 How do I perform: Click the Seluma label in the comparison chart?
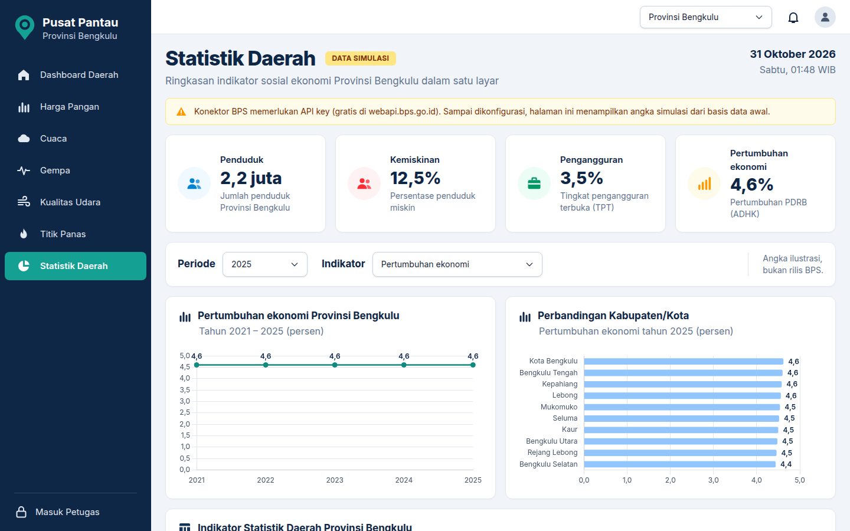pos(565,418)
